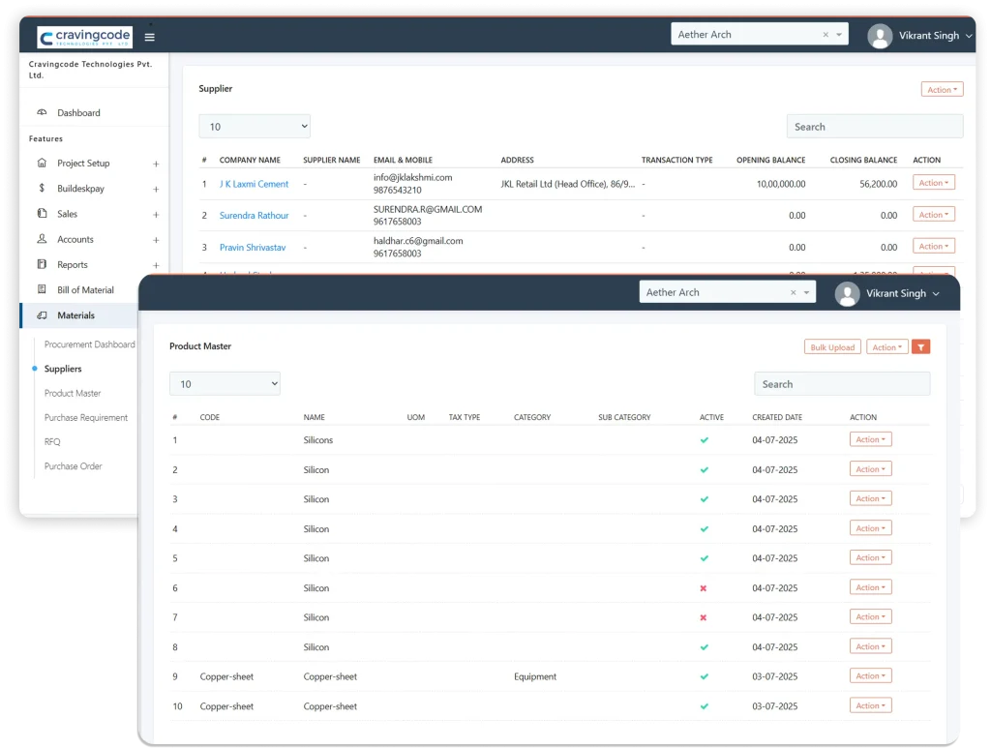The image size is (991, 748).
Task: Toggle the active checkmark for product row 1
Action: click(x=704, y=440)
